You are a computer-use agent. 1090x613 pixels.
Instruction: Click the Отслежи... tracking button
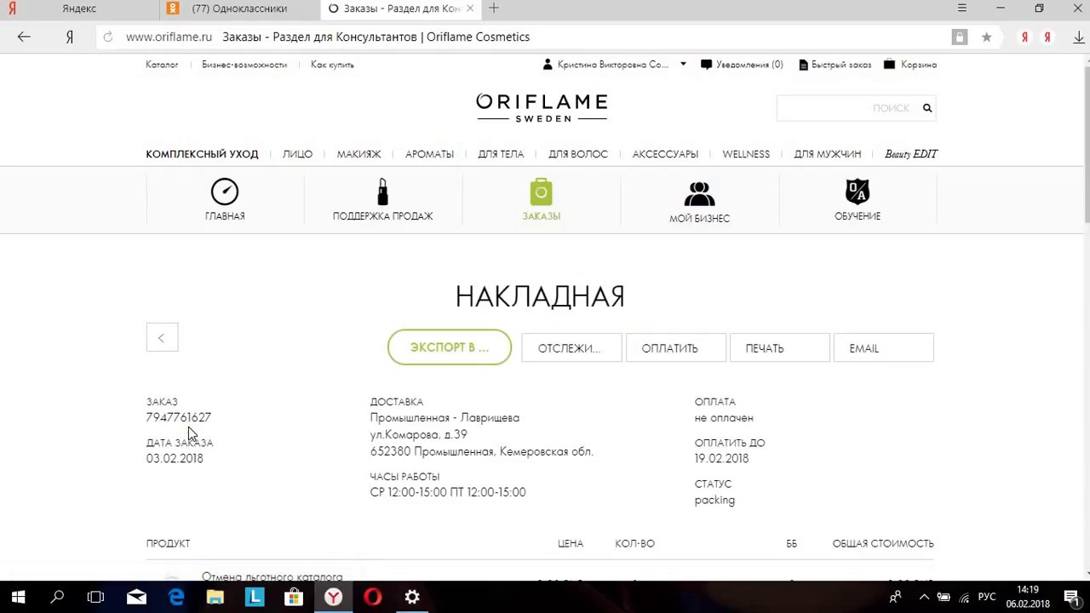tap(571, 348)
